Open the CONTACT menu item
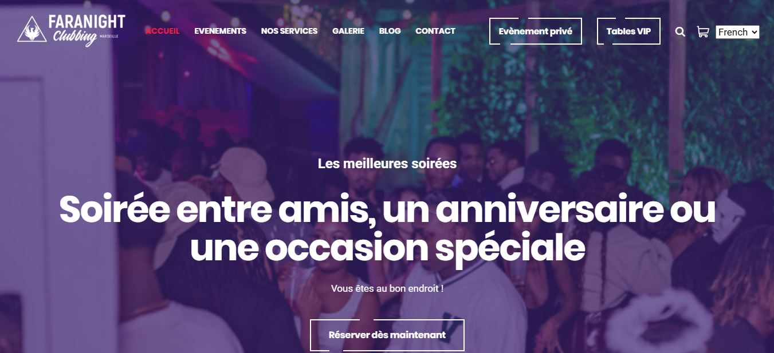Image resolution: width=774 pixels, height=353 pixels. (x=435, y=31)
